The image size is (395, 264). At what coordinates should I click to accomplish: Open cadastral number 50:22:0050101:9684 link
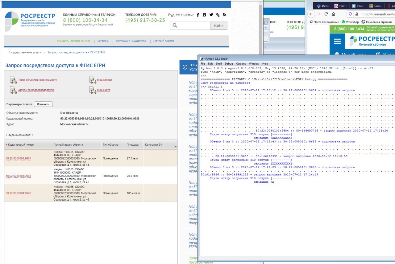[18, 159]
